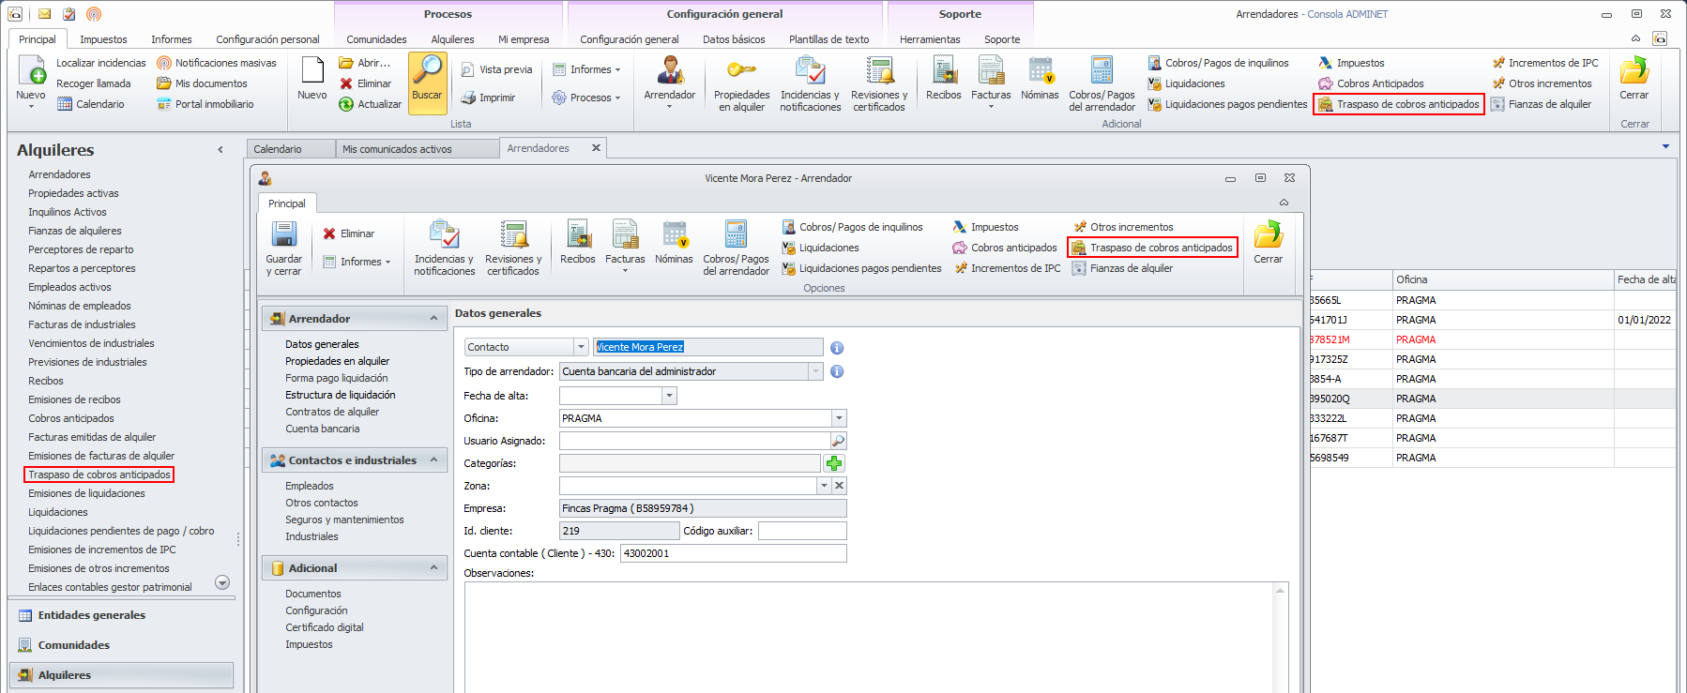Open the Procesos dropdown in the ribbon
This screenshot has width=1687, height=693.
coord(586,98)
